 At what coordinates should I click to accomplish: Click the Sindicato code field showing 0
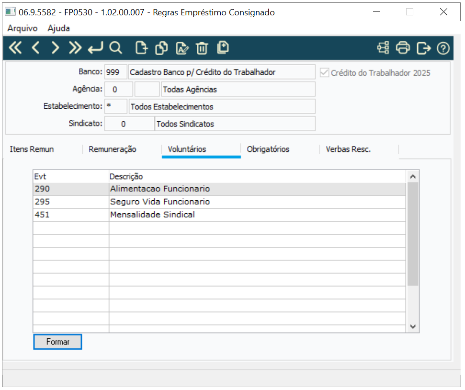(129, 124)
